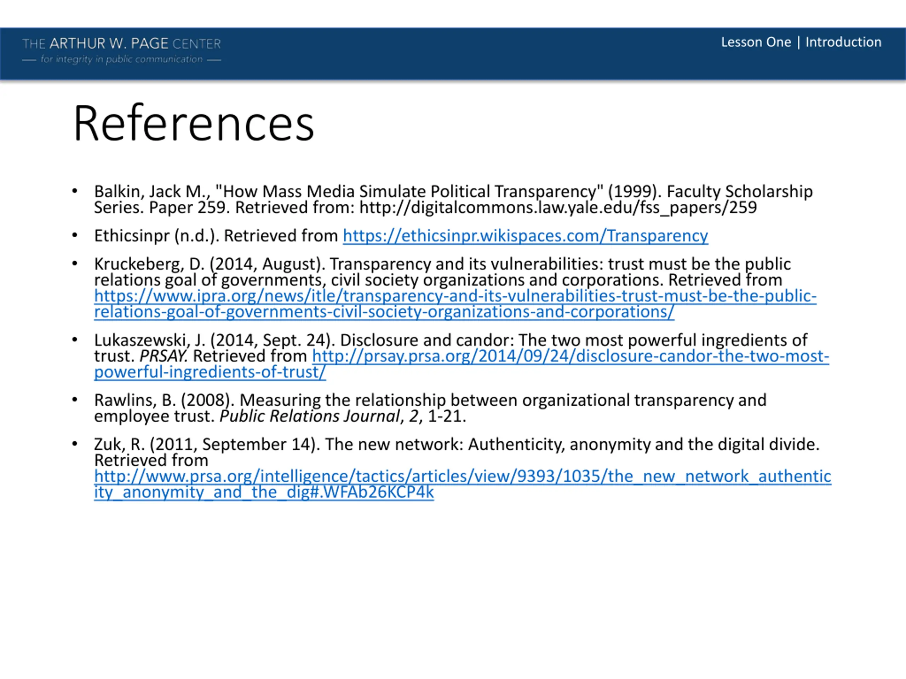This screenshot has width=906, height=679.
Task: Open the ethicsinpr.wikispaces.com Transparency link
Action: point(526,236)
